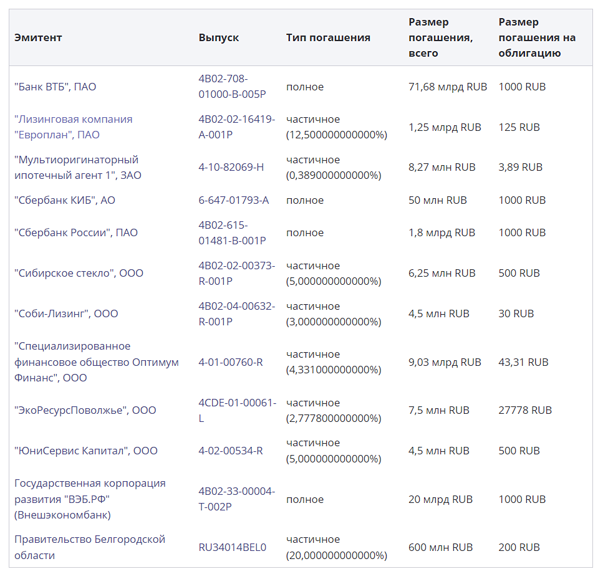This screenshot has width=603, height=574.
Task: Click the Правительство Белгородской области issuer
Action: pos(90,547)
